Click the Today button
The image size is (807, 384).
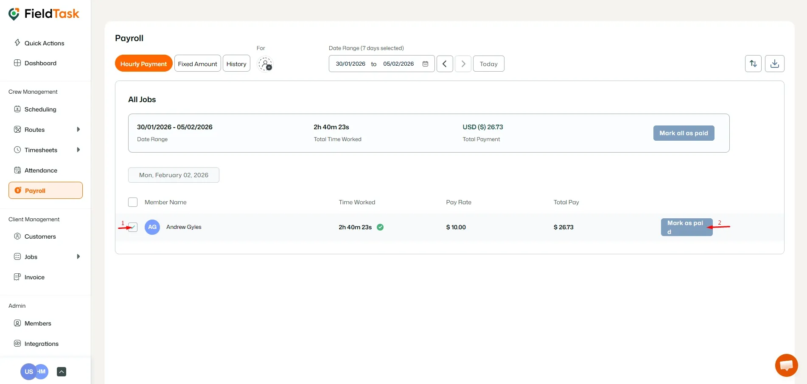tap(488, 64)
